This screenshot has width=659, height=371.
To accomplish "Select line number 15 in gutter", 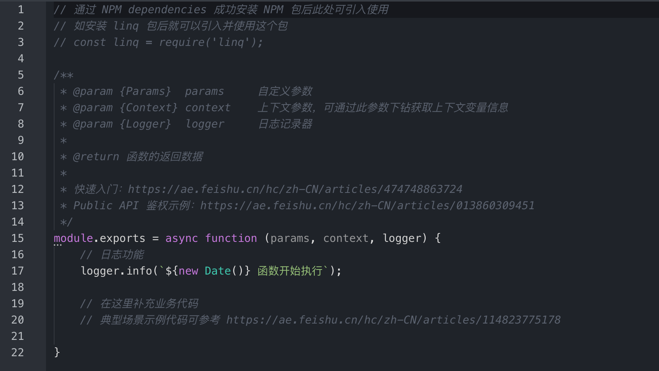I will pos(18,238).
